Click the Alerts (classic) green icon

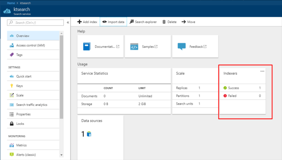[x=12, y=154]
